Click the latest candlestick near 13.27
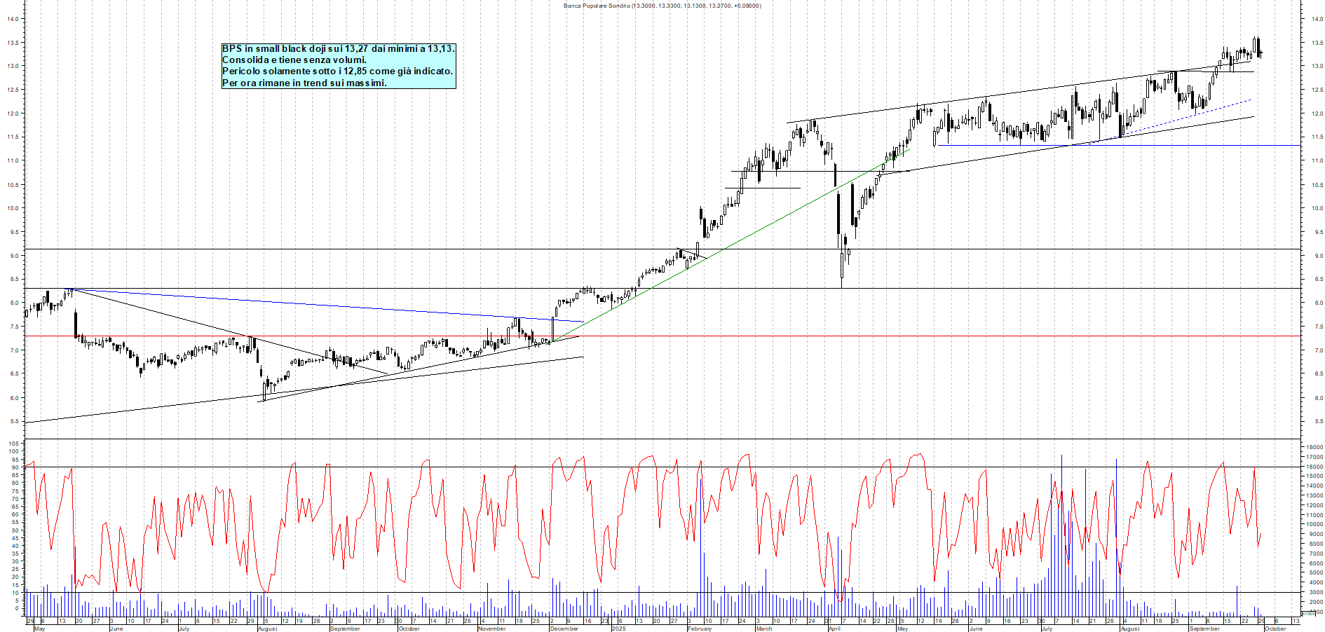 coord(1260,53)
